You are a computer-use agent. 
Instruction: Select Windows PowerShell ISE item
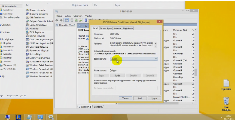41,76
